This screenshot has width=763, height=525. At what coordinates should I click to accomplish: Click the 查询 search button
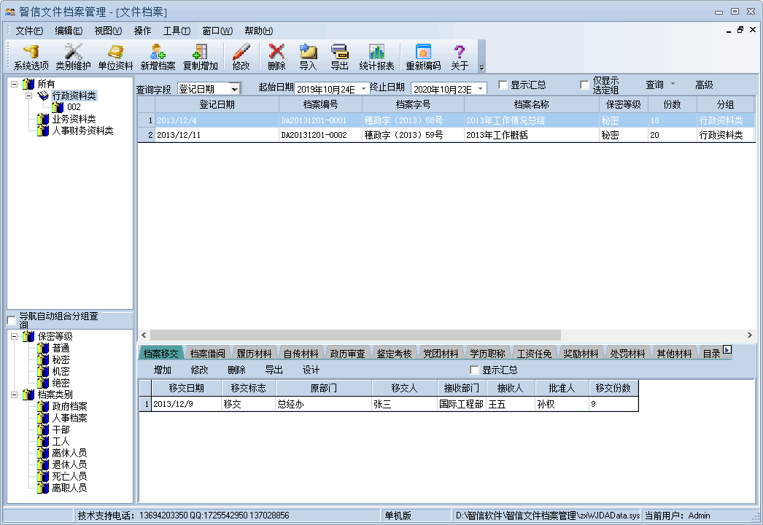click(654, 85)
